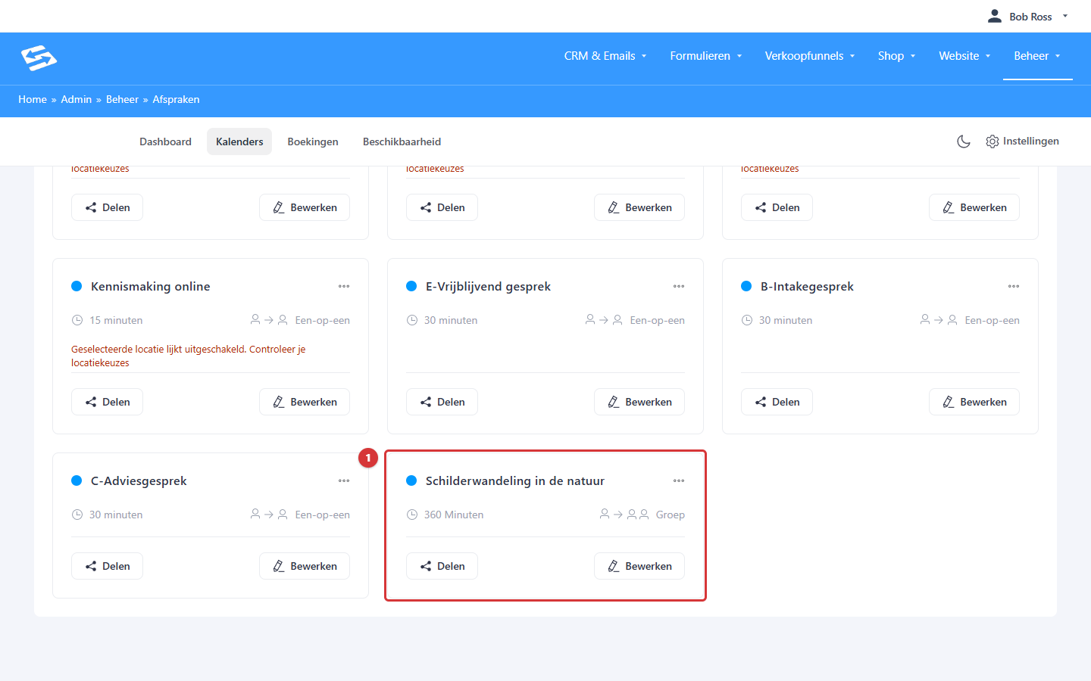
Task: Share the Kennismaking online calendar
Action: tap(107, 402)
